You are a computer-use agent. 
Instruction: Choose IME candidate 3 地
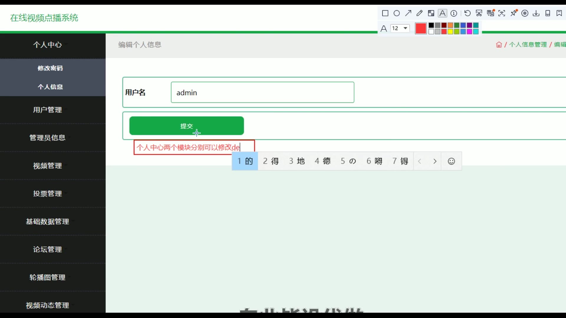tap(297, 161)
